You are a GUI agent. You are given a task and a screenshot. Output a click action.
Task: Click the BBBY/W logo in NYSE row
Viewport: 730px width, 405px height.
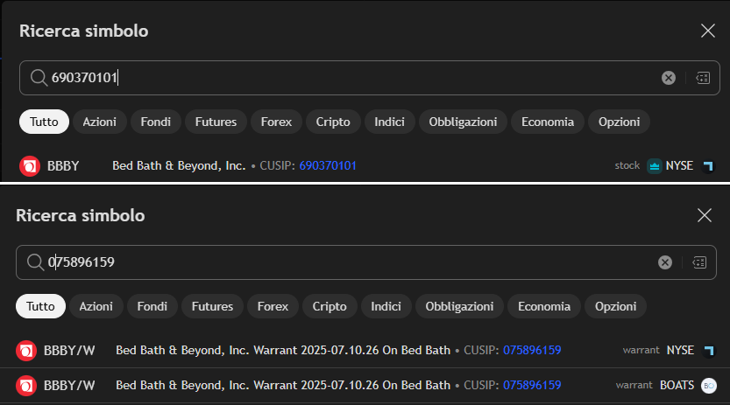click(x=26, y=351)
